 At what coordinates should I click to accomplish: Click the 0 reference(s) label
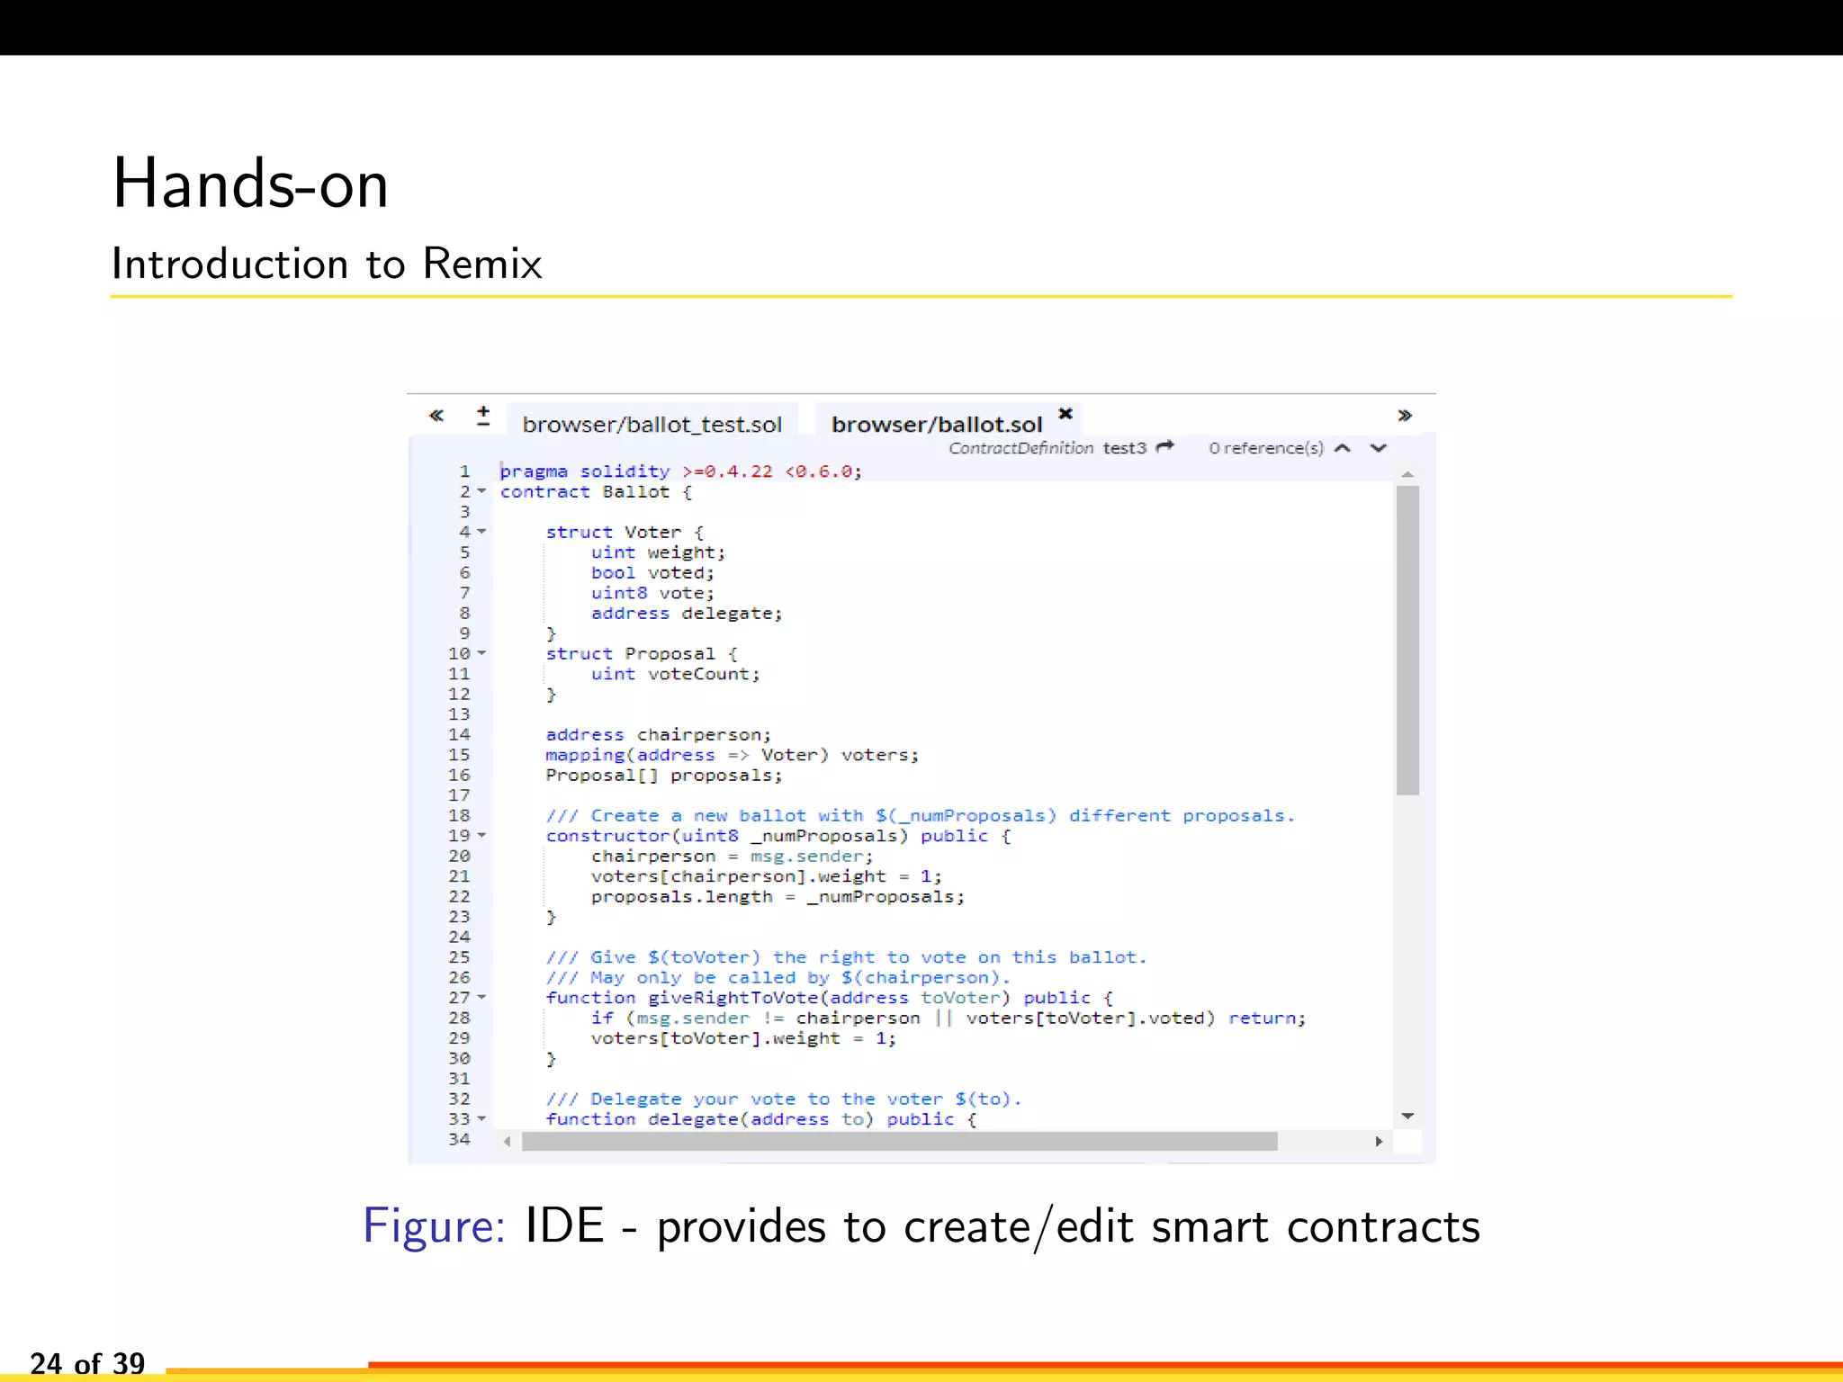(x=1266, y=448)
